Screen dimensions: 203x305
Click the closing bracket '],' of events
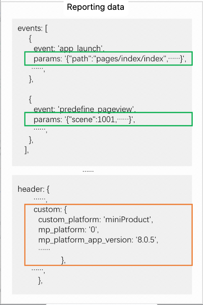click(27, 150)
